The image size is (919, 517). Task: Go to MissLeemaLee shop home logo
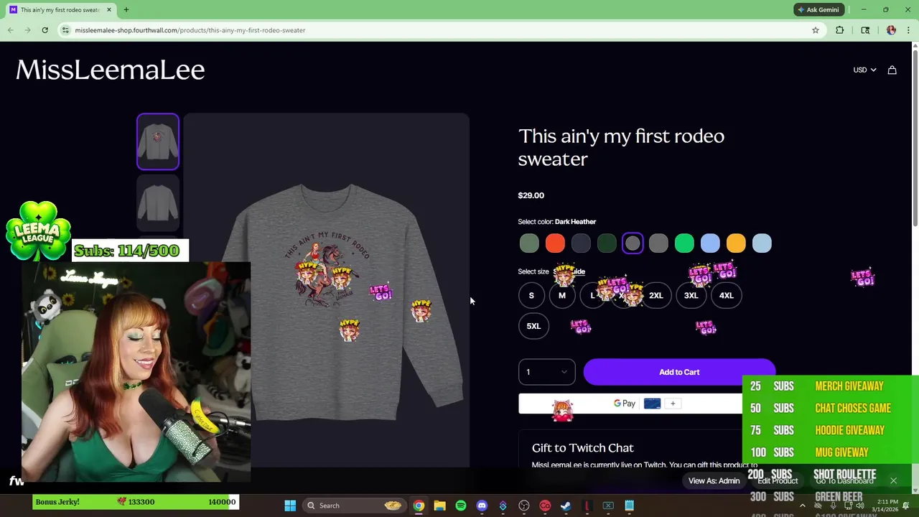[x=111, y=70]
